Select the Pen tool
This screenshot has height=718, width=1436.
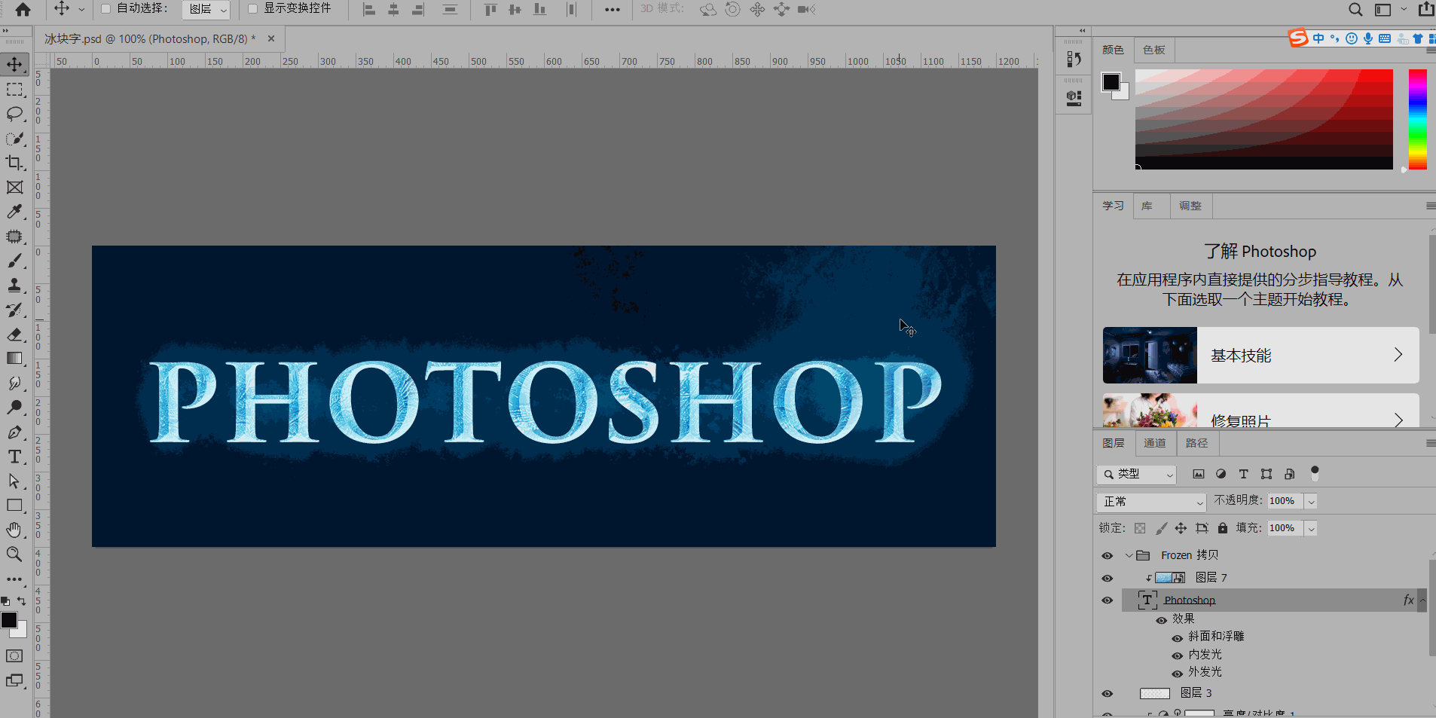(x=14, y=432)
